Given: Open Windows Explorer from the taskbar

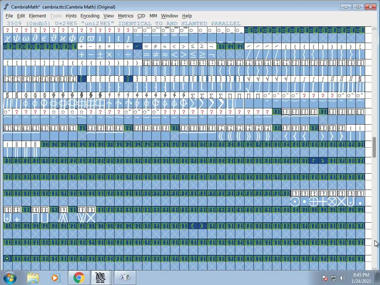Looking at the screenshot, I should tap(33, 278).
